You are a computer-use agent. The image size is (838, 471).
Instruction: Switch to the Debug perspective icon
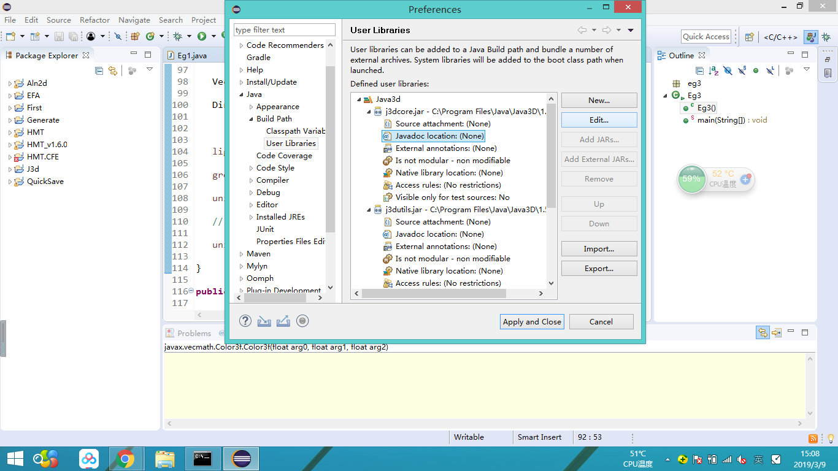pos(826,37)
